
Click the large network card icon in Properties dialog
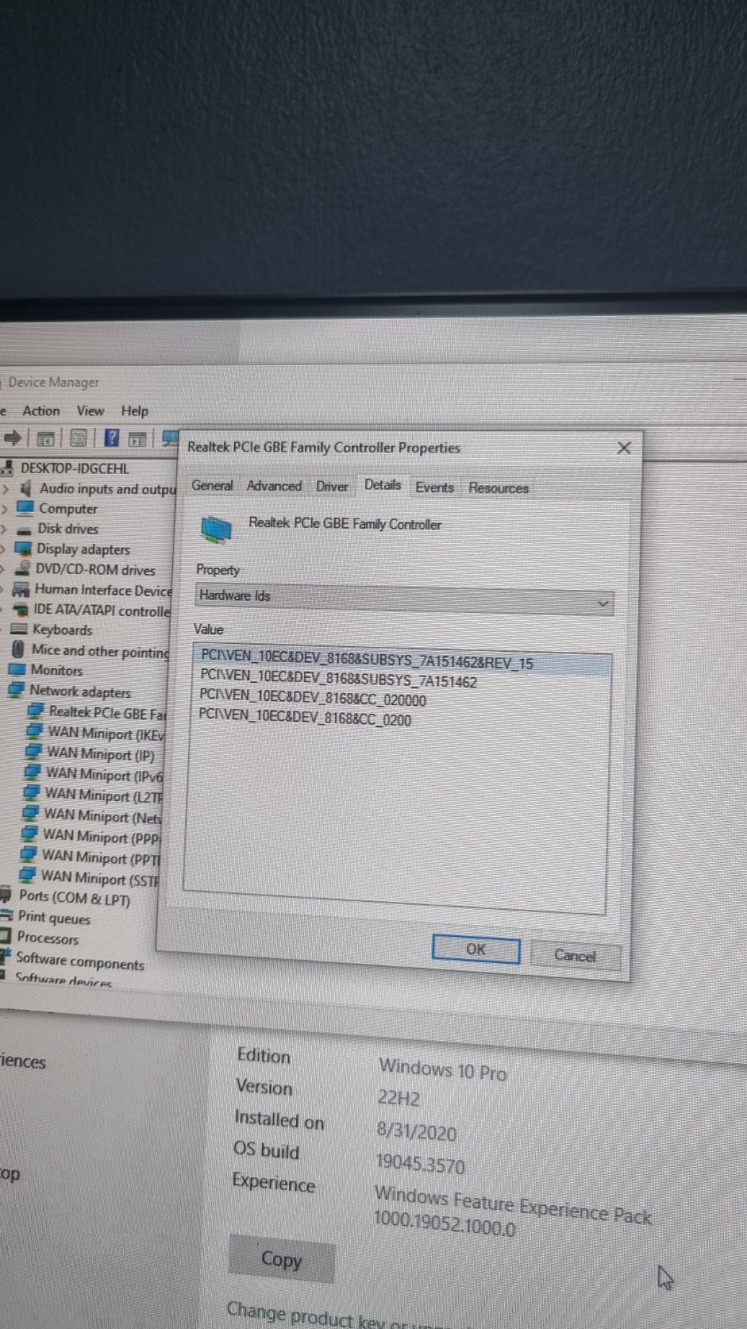tap(216, 530)
